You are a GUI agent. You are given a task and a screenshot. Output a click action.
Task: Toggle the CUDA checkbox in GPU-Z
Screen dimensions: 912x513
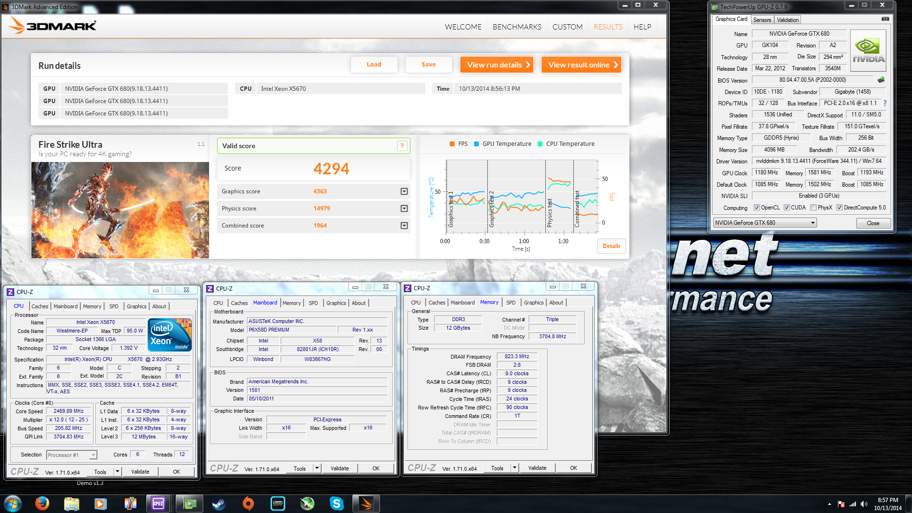[787, 208]
